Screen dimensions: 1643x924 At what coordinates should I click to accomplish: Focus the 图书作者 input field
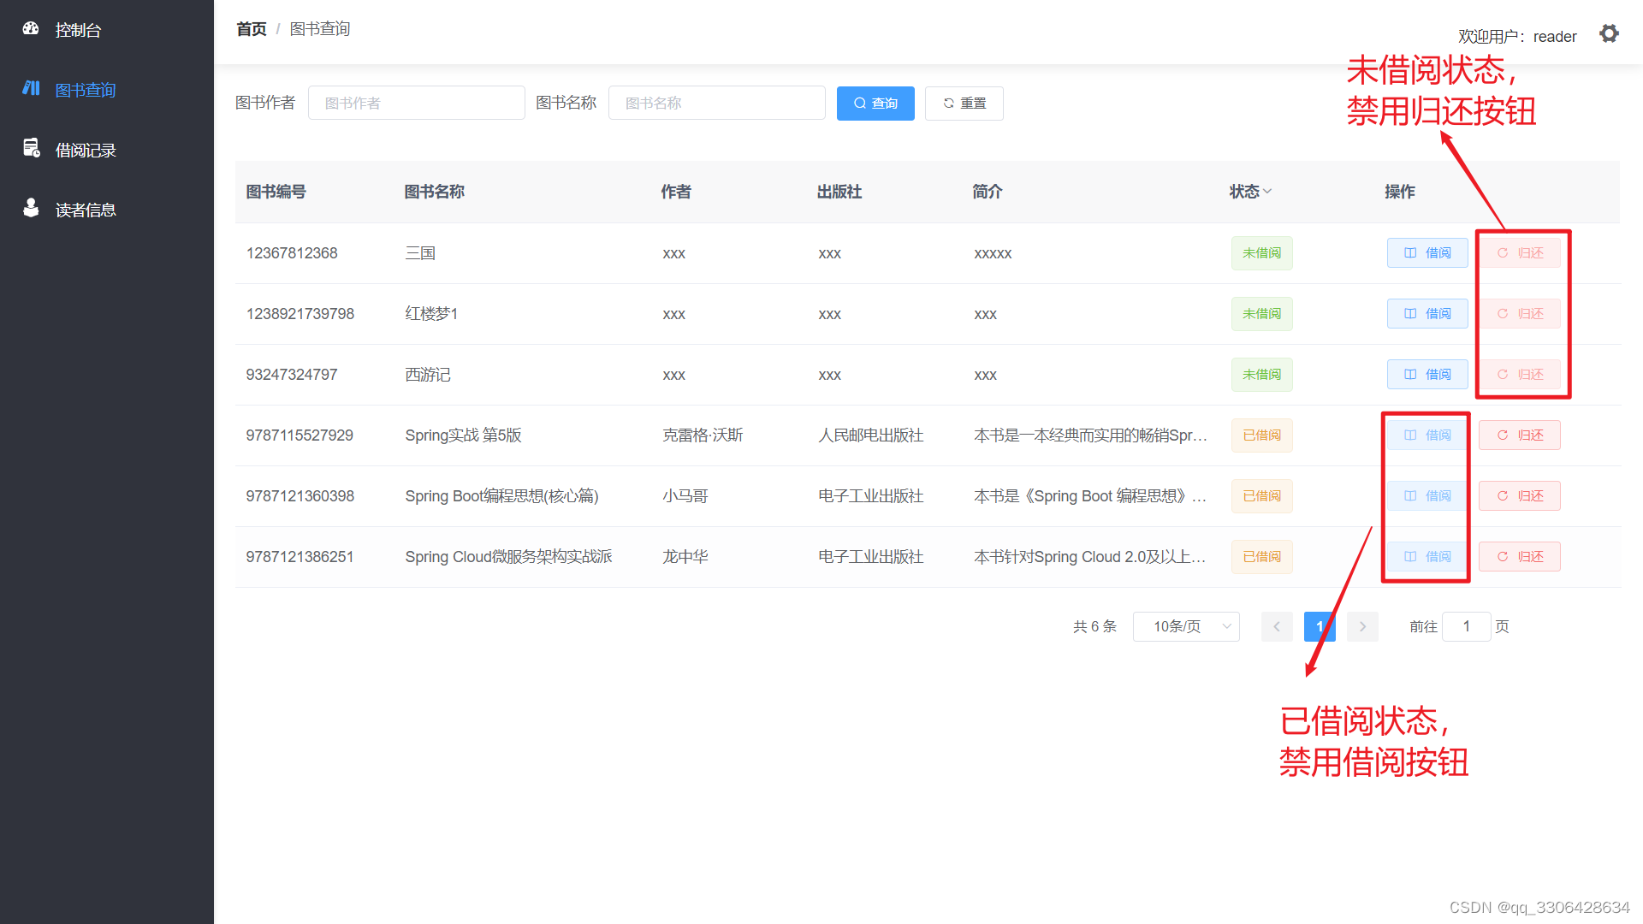coord(417,103)
